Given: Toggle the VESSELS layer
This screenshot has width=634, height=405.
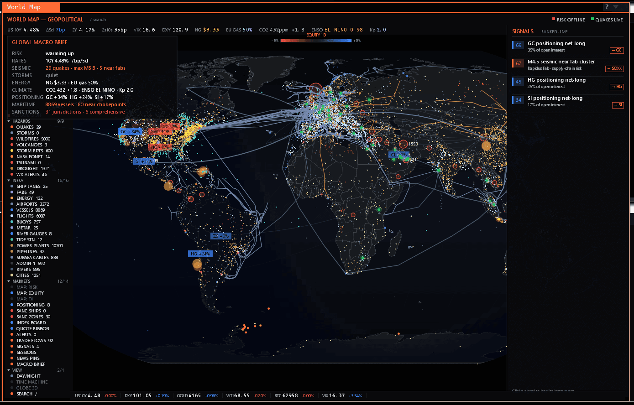Looking at the screenshot, I should 27,210.
